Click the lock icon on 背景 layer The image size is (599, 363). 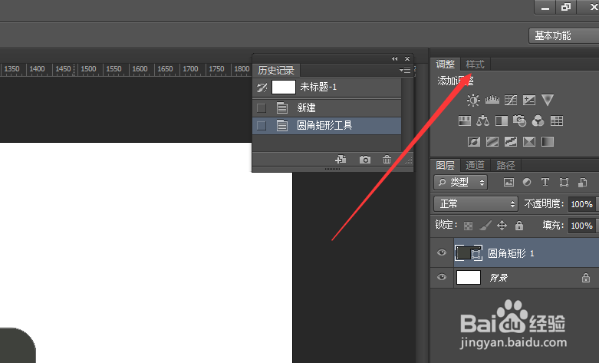pos(586,277)
